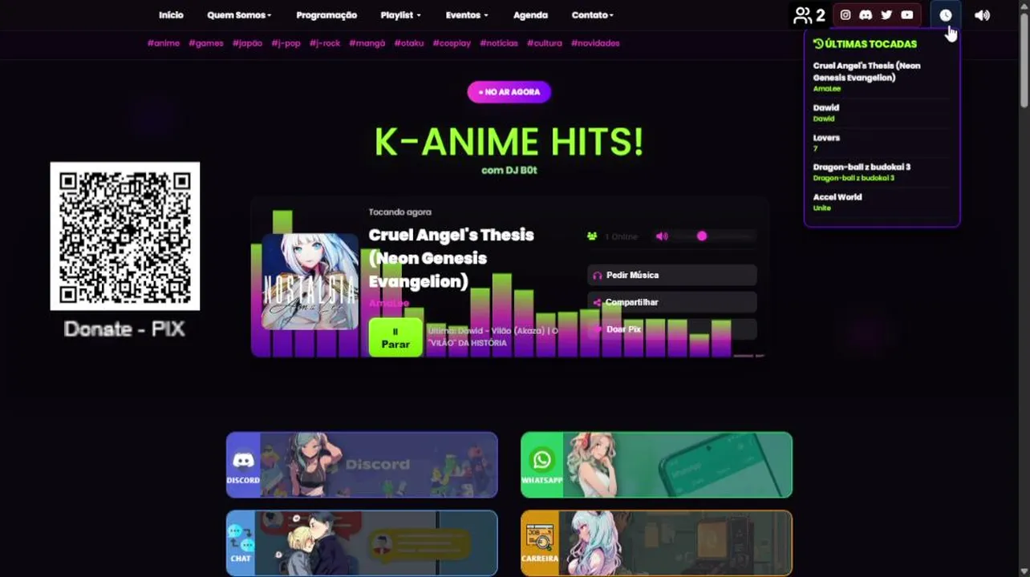Viewport: 1030px width, 577px height.
Task: Click the Donate - PIX caption
Action: pyautogui.click(x=124, y=329)
